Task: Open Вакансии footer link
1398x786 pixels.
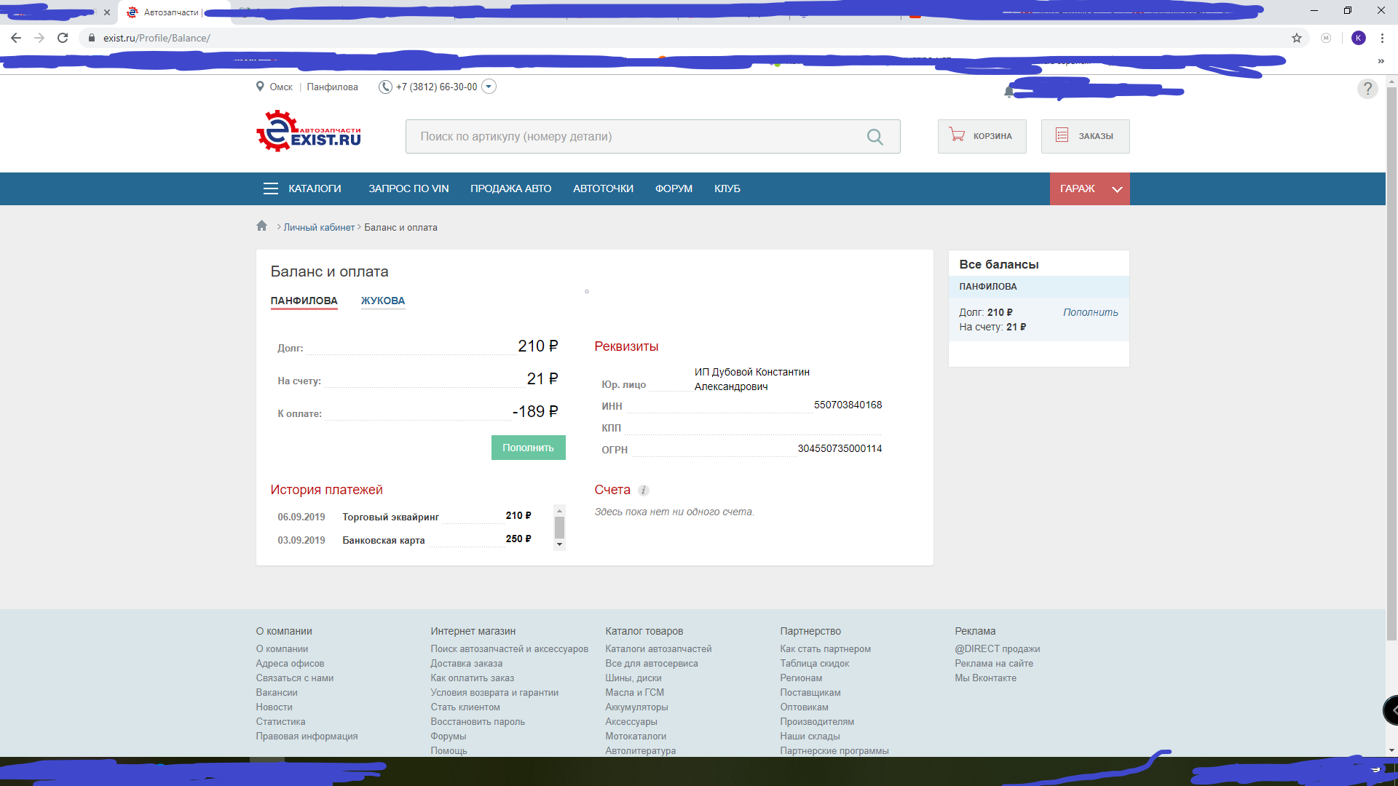Action: pos(277,693)
